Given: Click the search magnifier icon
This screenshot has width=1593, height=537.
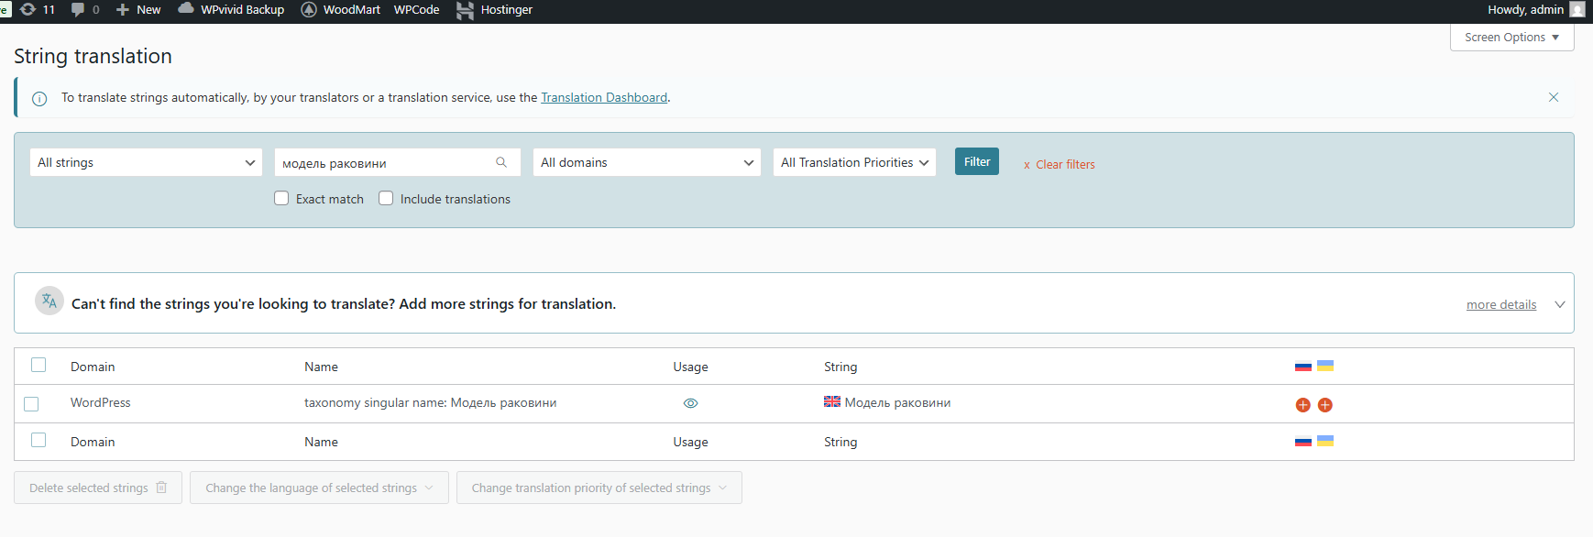Looking at the screenshot, I should pos(501,162).
